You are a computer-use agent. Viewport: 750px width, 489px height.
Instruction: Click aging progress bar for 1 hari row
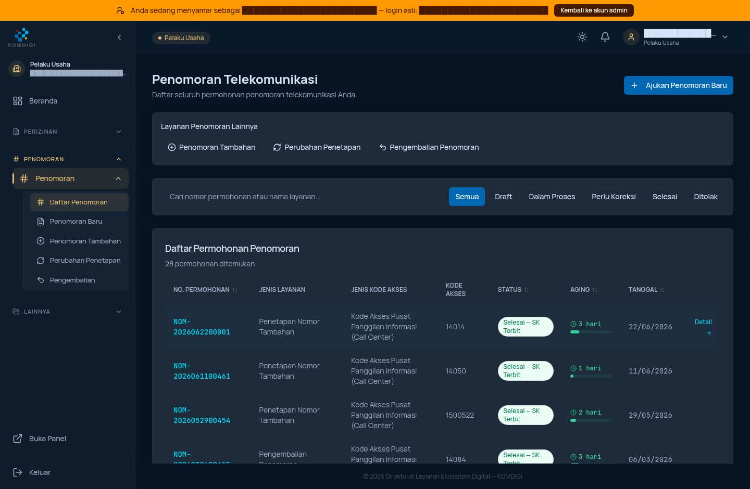(591, 376)
